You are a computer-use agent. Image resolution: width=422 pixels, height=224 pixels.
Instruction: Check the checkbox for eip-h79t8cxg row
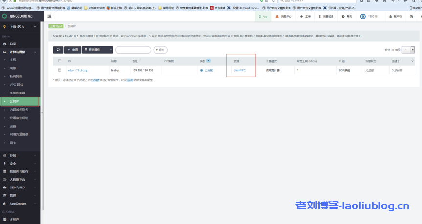coord(60,70)
